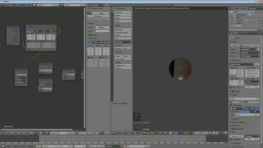Viewport: 263px width, 148px height.
Task: Add a render preset with plus icon
Action: pos(256,64)
